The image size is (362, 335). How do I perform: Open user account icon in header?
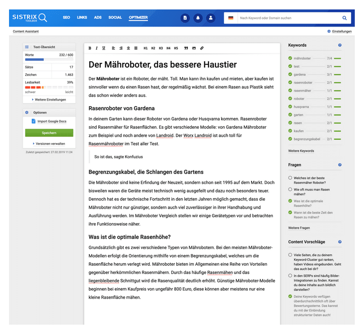click(211, 18)
